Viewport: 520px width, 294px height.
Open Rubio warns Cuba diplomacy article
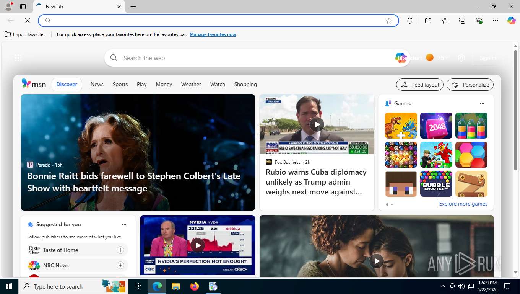[316, 182]
